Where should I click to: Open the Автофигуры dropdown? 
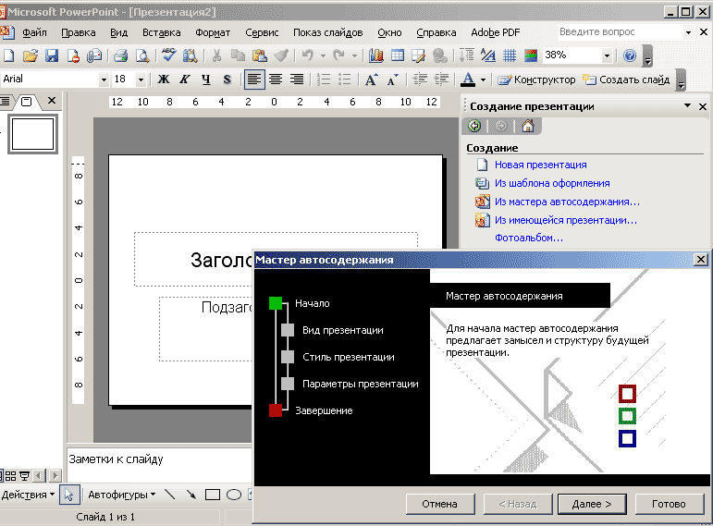121,495
